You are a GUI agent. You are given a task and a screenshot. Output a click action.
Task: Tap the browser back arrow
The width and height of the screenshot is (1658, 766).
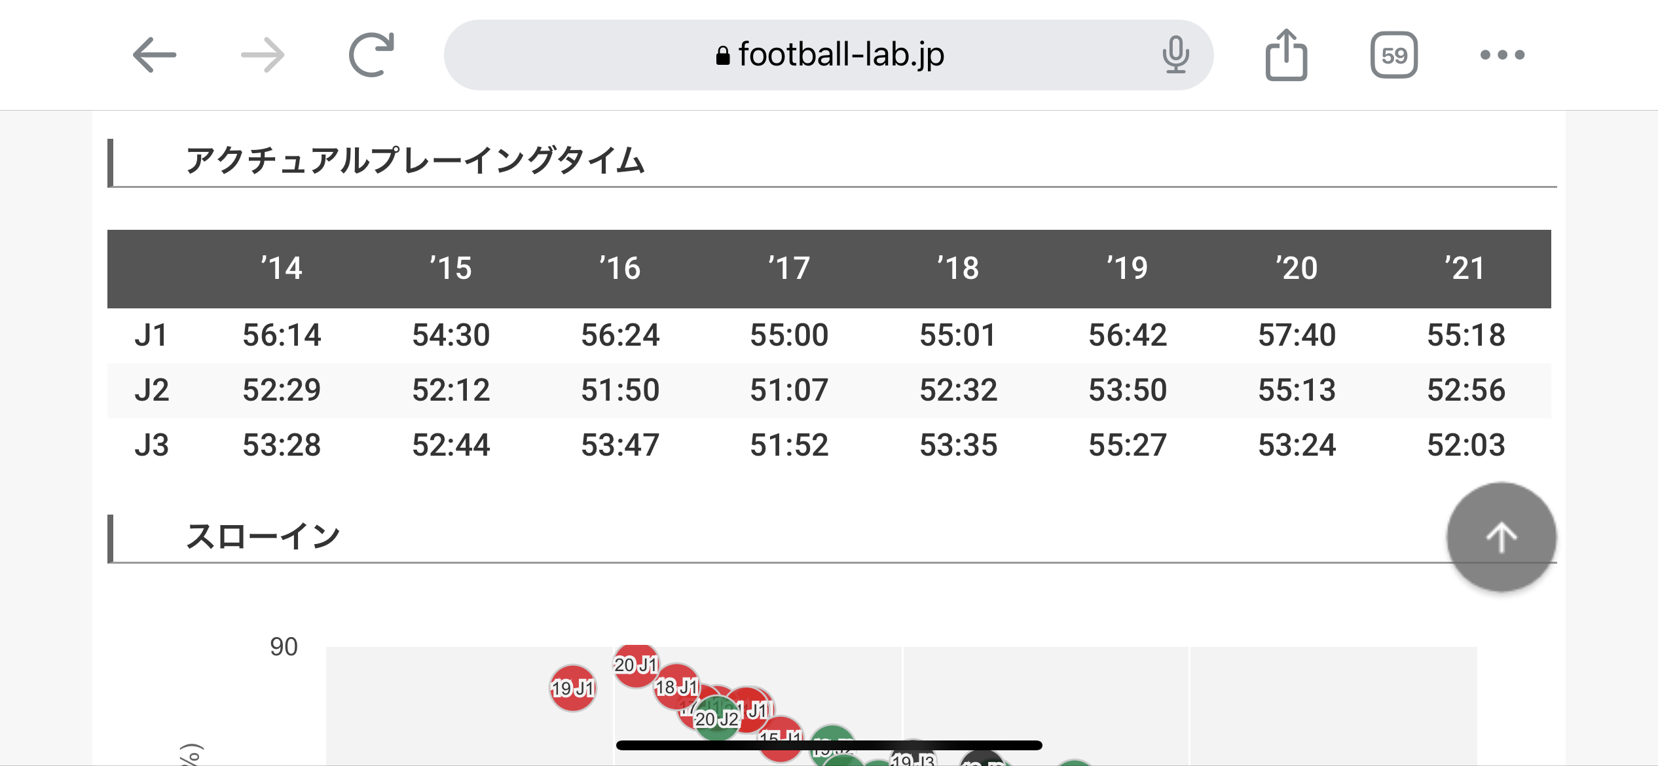(x=155, y=55)
